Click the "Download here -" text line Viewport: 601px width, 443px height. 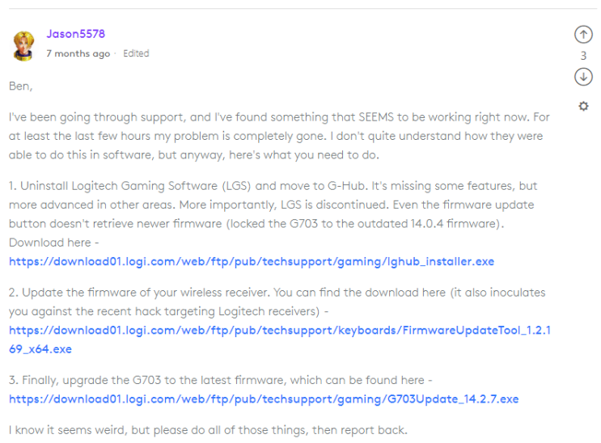coord(53,243)
